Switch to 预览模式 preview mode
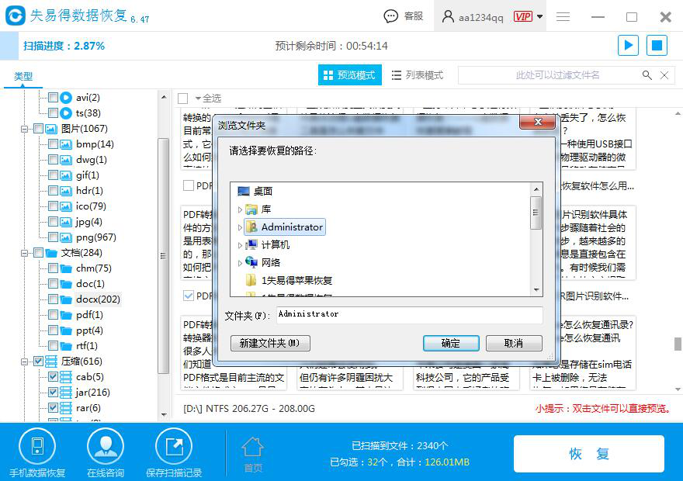 pos(350,75)
